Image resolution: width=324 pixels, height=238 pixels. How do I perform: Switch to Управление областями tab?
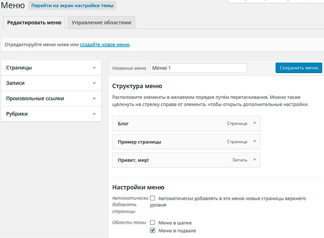click(x=101, y=22)
